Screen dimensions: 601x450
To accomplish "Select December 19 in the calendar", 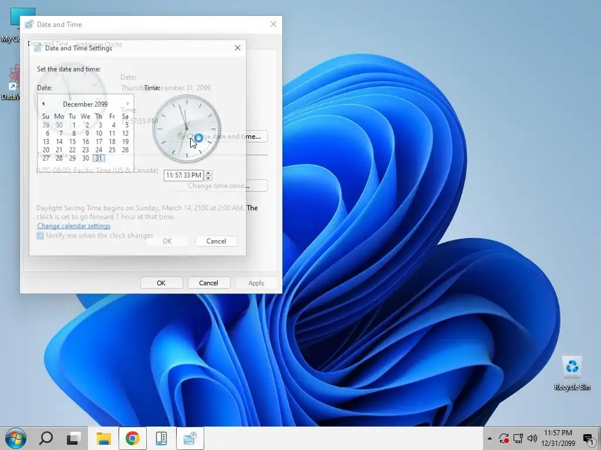I will [x=125, y=142].
